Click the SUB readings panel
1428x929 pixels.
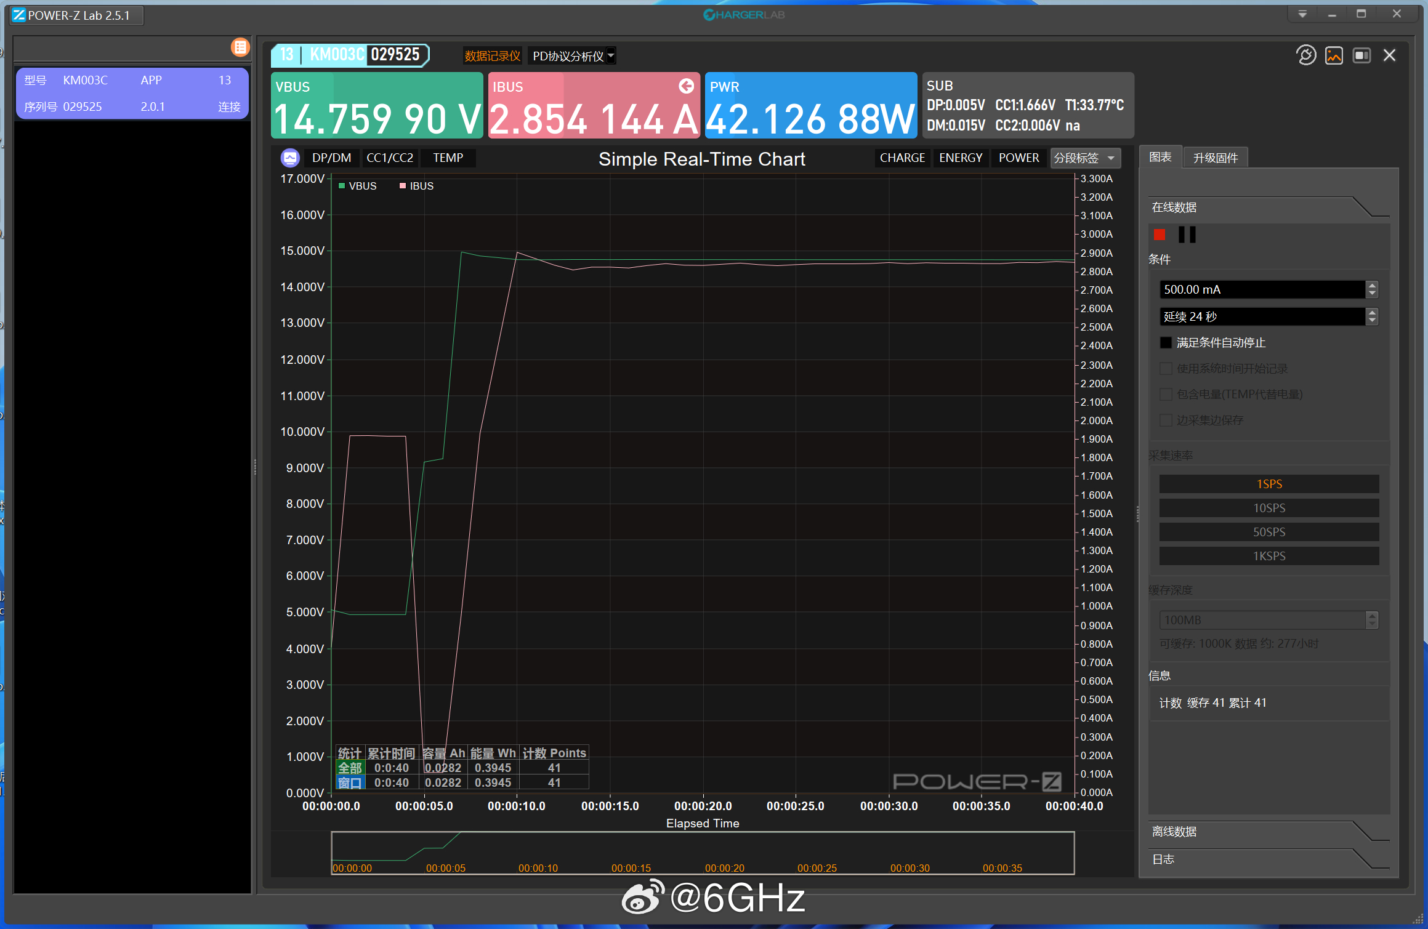click(x=1028, y=105)
